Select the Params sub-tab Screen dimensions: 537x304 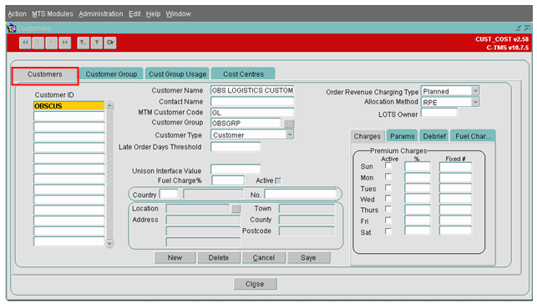[403, 136]
